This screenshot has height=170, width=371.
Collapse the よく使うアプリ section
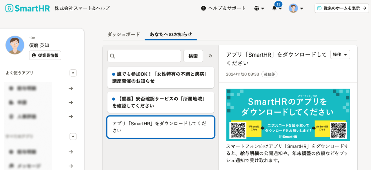click(x=73, y=73)
